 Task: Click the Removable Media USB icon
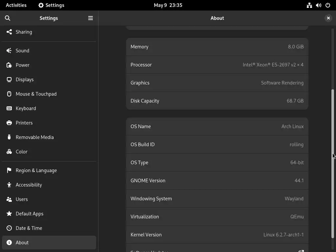tap(9, 137)
